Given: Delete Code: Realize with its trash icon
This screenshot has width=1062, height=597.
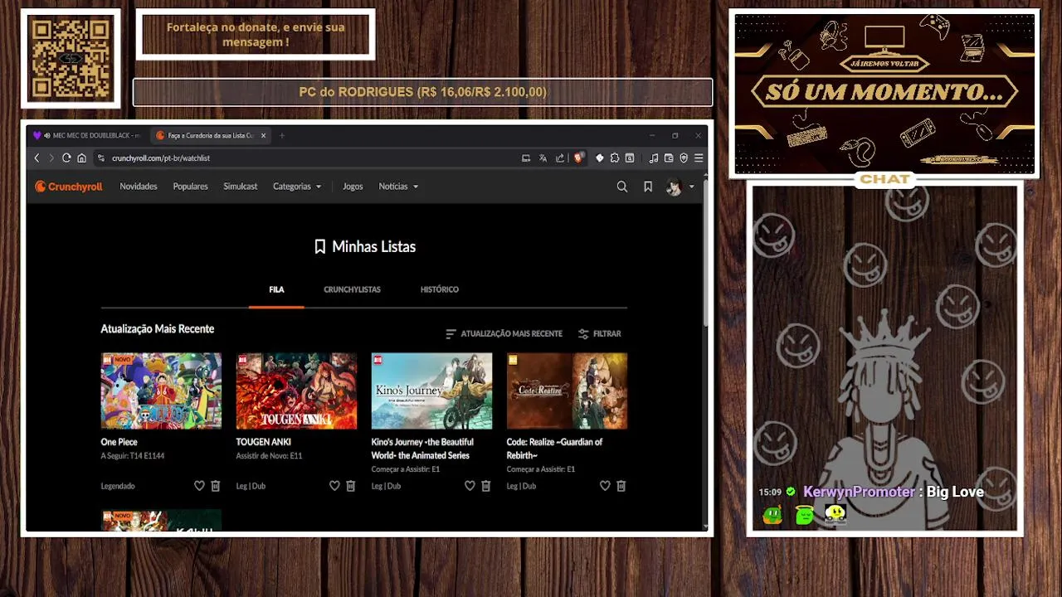Looking at the screenshot, I should point(621,486).
